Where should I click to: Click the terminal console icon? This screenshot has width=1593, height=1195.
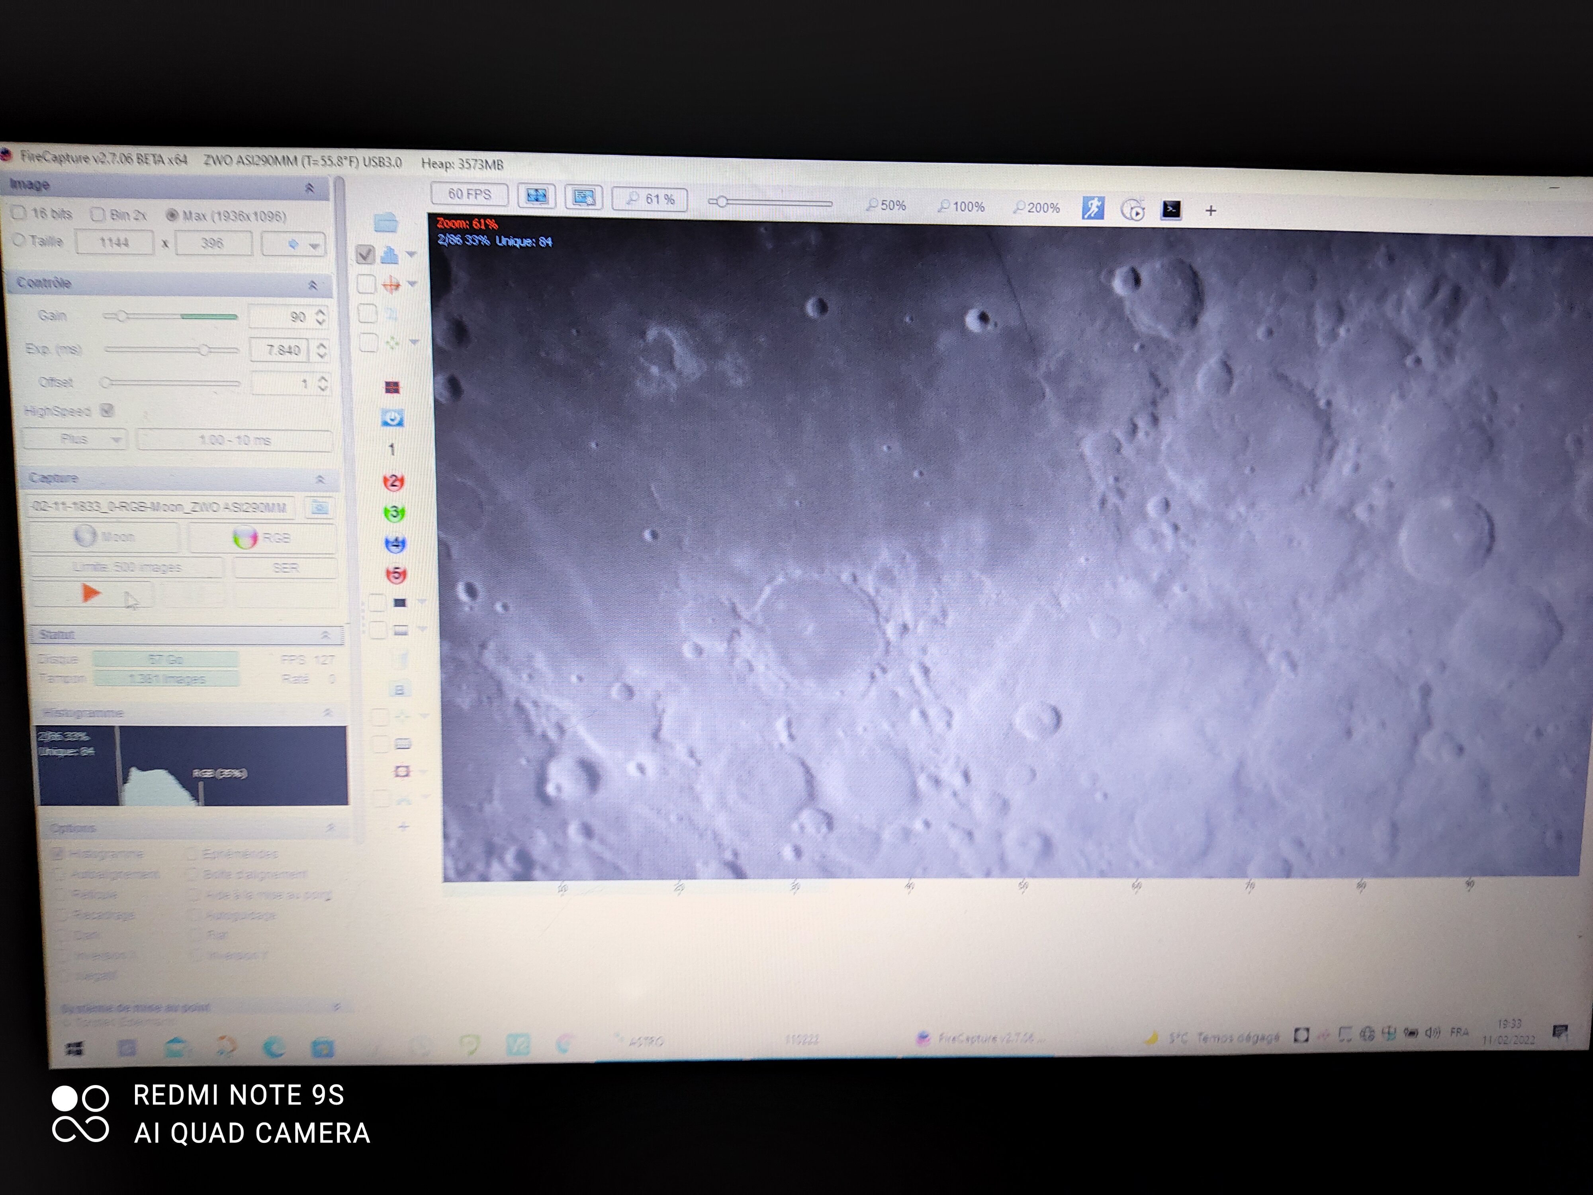click(1171, 210)
